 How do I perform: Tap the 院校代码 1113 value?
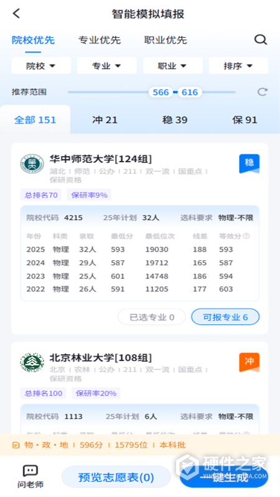[x=73, y=416]
